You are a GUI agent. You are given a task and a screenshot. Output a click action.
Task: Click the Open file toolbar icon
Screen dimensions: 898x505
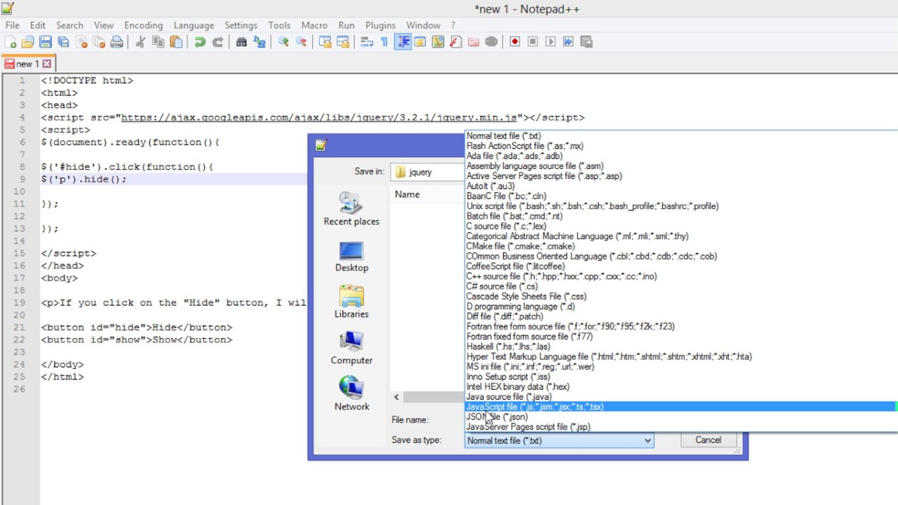(28, 42)
